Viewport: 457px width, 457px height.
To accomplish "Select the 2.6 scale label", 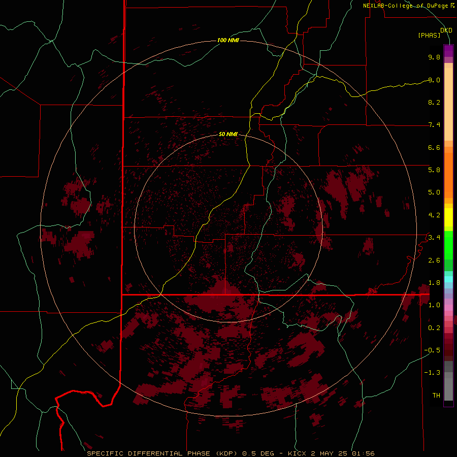I will pyautogui.click(x=434, y=260).
